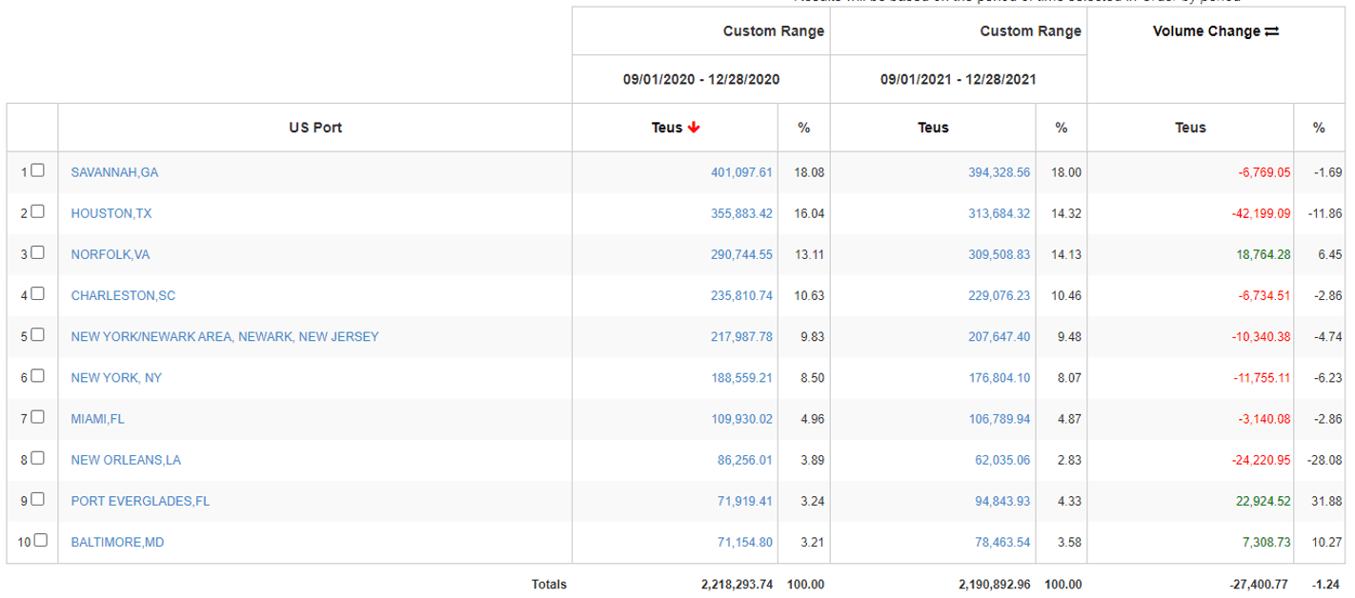Screen dimensions: 1355x598
Task: Open the MIAMI,FL port link
Action: pos(98,418)
